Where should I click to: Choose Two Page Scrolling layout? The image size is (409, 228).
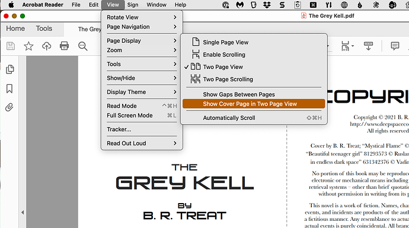pyautogui.click(x=254, y=79)
